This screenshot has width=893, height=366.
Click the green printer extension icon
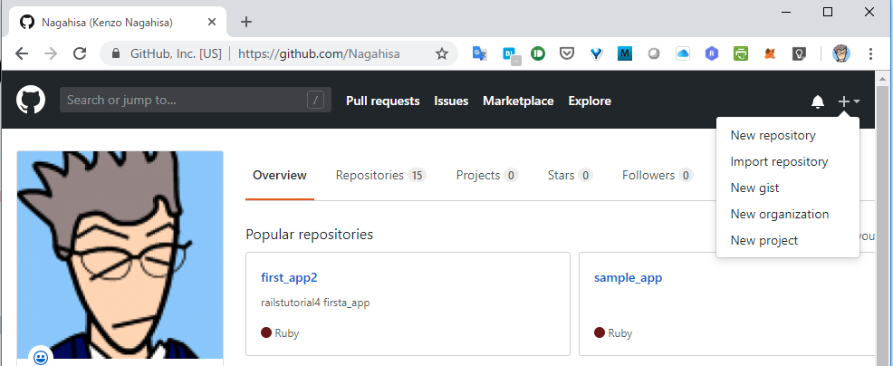[741, 54]
